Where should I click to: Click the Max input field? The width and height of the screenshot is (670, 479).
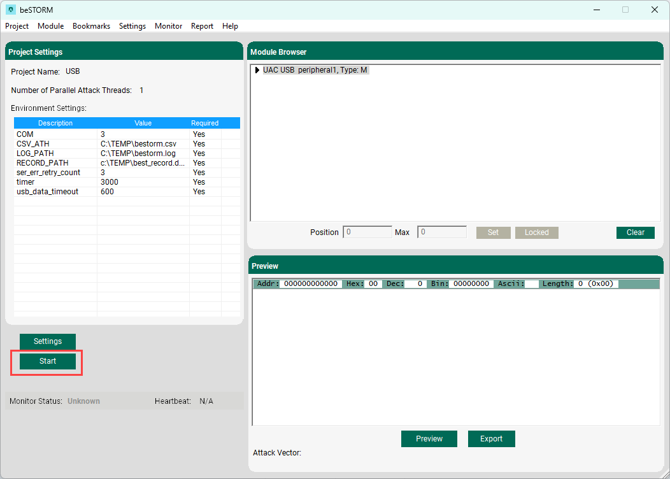[x=441, y=232]
